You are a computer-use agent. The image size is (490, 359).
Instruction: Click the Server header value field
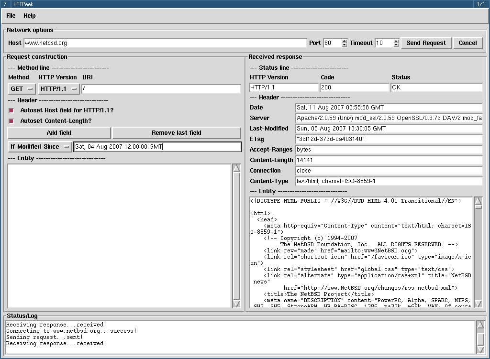[389, 119]
